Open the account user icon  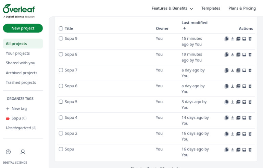point(23,152)
